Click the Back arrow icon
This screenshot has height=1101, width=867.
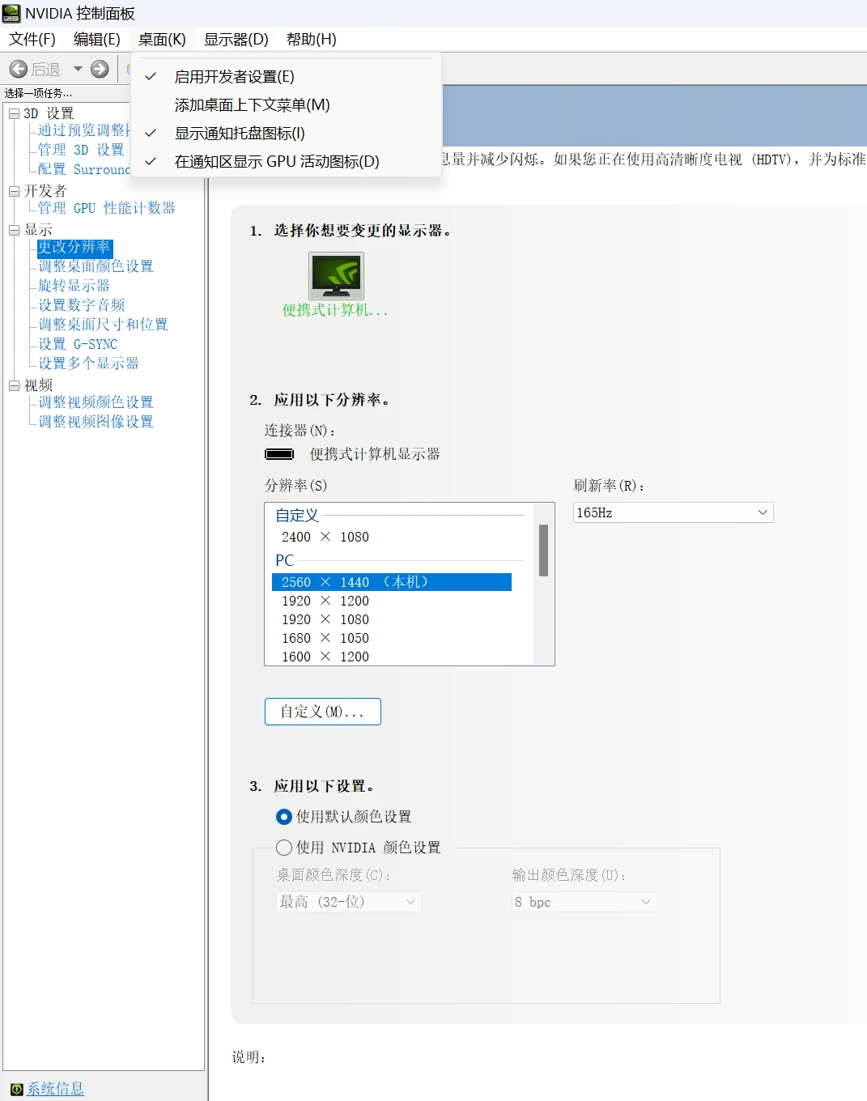19,69
